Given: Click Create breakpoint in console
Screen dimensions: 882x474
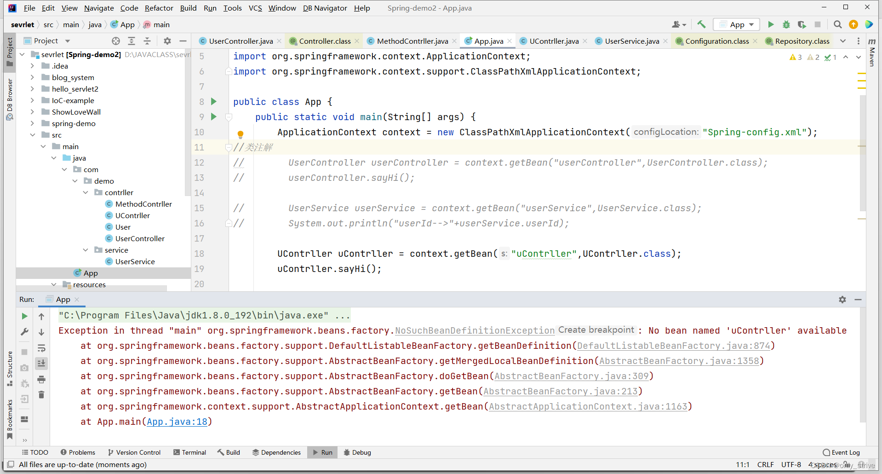Looking at the screenshot, I should (596, 330).
